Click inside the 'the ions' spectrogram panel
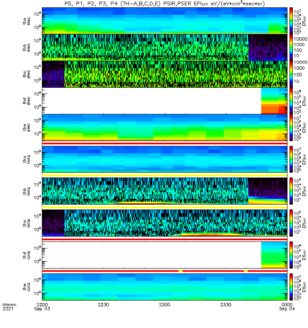 tap(165, 287)
